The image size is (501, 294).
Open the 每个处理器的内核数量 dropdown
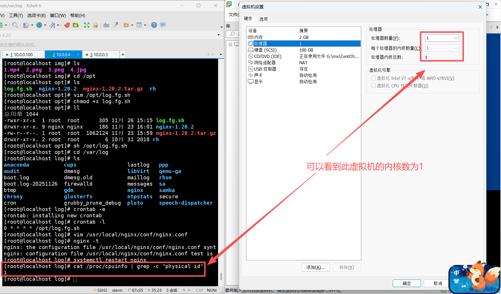point(442,48)
